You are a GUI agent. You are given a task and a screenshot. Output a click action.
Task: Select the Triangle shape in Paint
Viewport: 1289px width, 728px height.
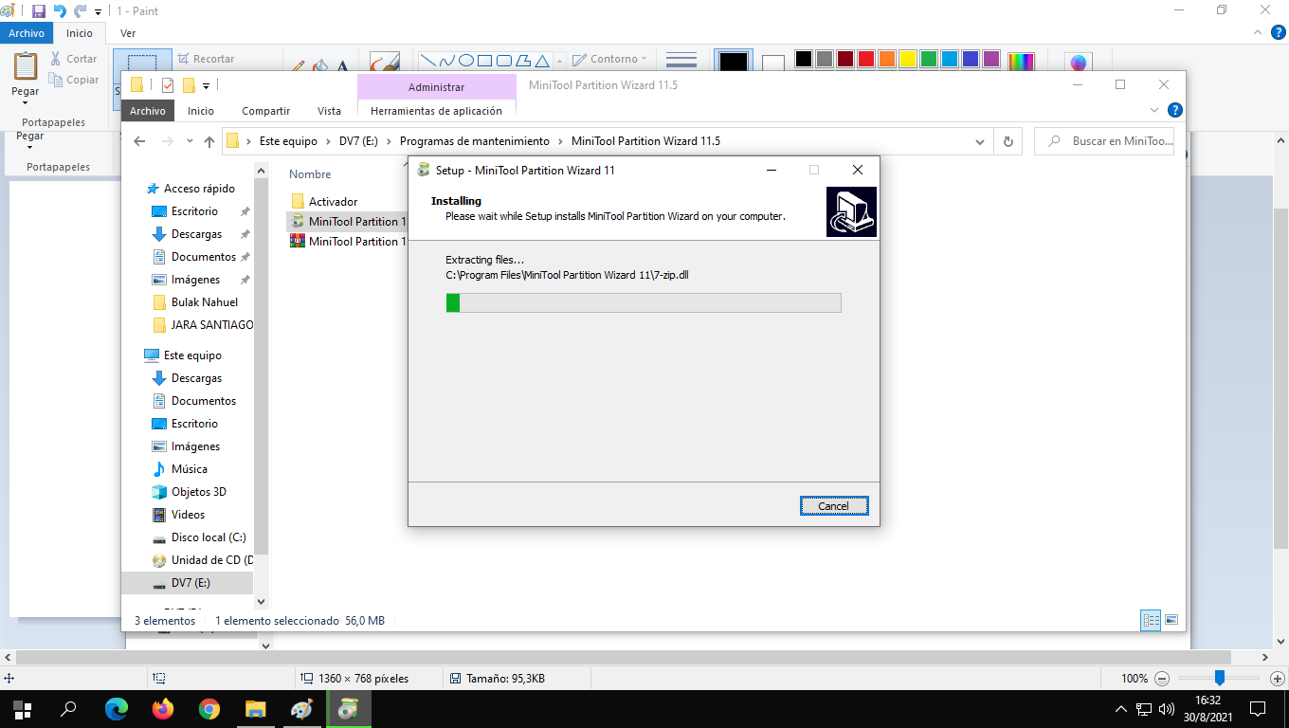click(541, 61)
